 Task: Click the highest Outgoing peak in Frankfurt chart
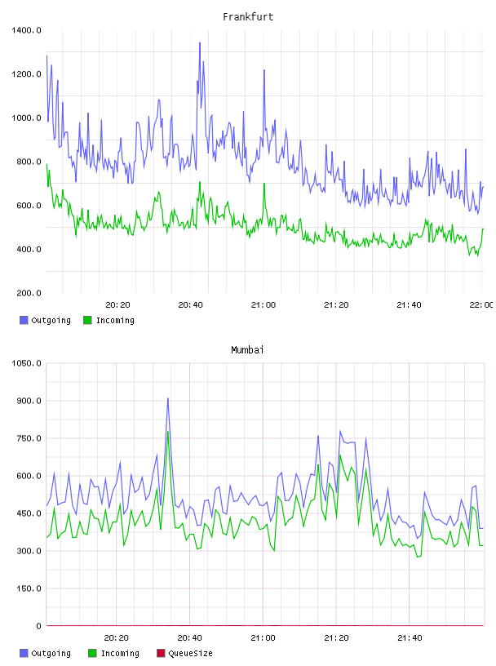click(x=200, y=43)
